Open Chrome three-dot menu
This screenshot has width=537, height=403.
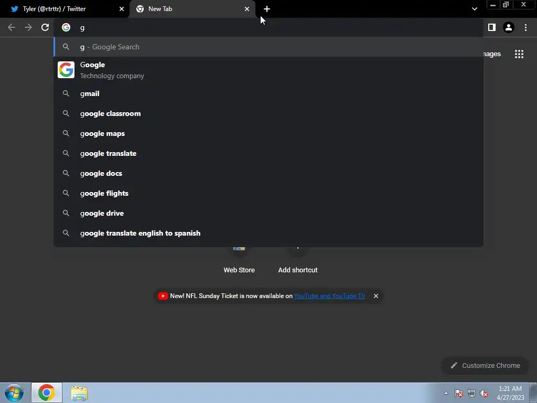[x=525, y=27]
